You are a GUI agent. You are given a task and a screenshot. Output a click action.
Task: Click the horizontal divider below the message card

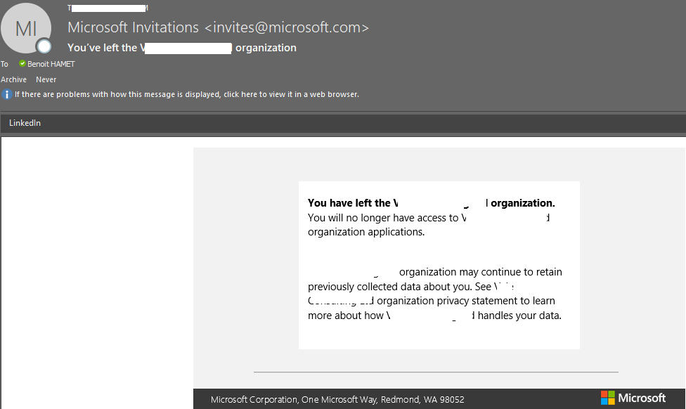(436, 372)
